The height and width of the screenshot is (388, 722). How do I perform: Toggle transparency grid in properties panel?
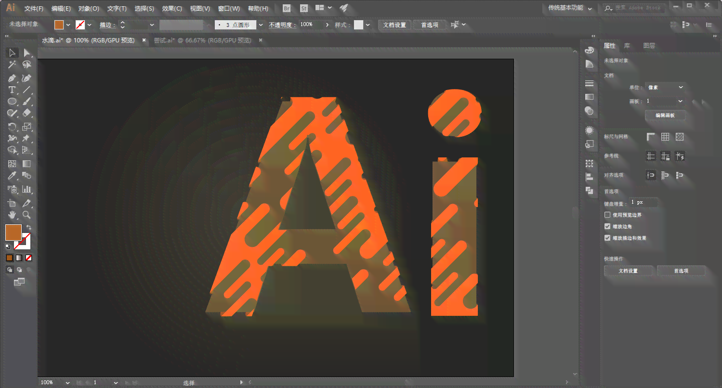click(680, 137)
